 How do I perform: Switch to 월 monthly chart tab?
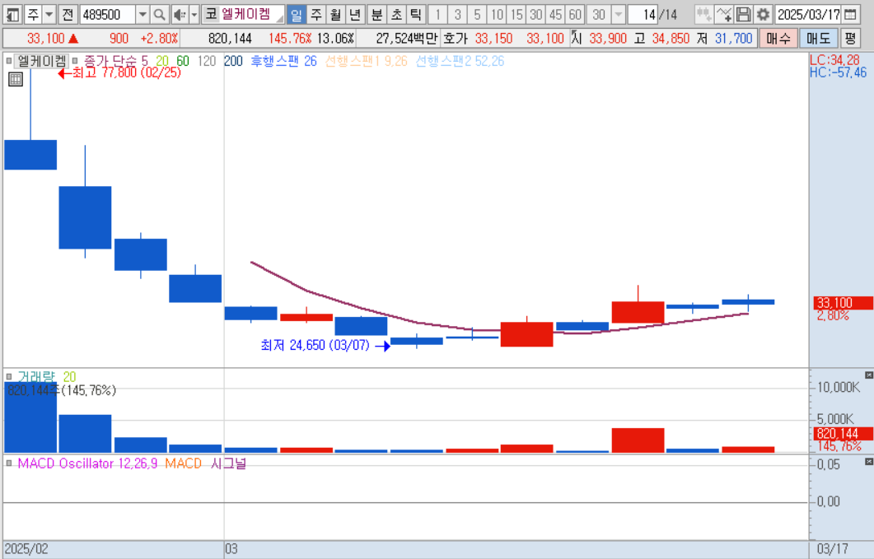tap(335, 15)
